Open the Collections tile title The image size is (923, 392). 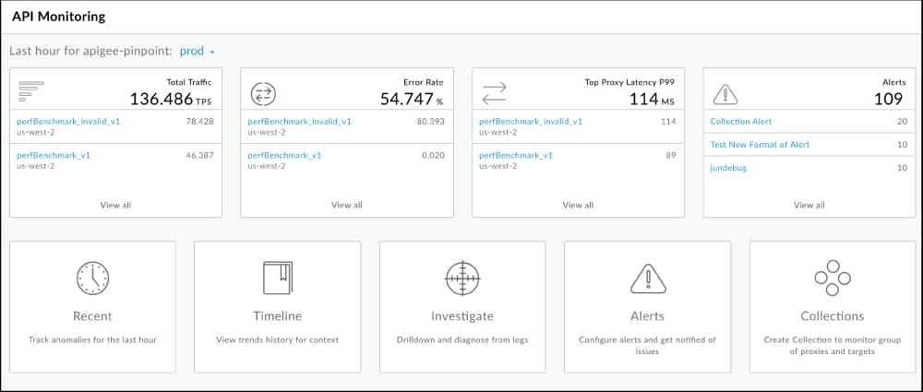(833, 316)
